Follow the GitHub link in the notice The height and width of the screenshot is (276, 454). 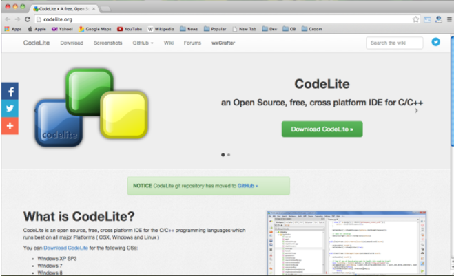point(247,186)
